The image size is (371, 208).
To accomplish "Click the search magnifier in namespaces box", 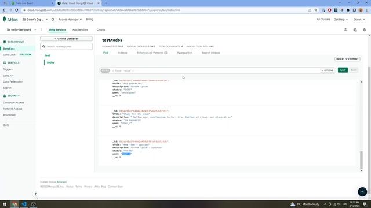I will point(43,46).
